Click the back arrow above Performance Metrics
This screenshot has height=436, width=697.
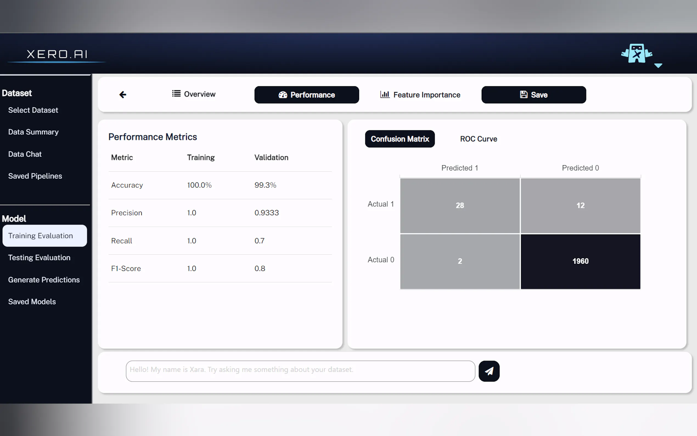(x=123, y=94)
